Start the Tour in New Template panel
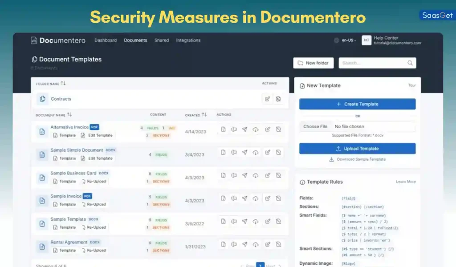Image resolution: width=456 pixels, height=267 pixels. coord(412,85)
